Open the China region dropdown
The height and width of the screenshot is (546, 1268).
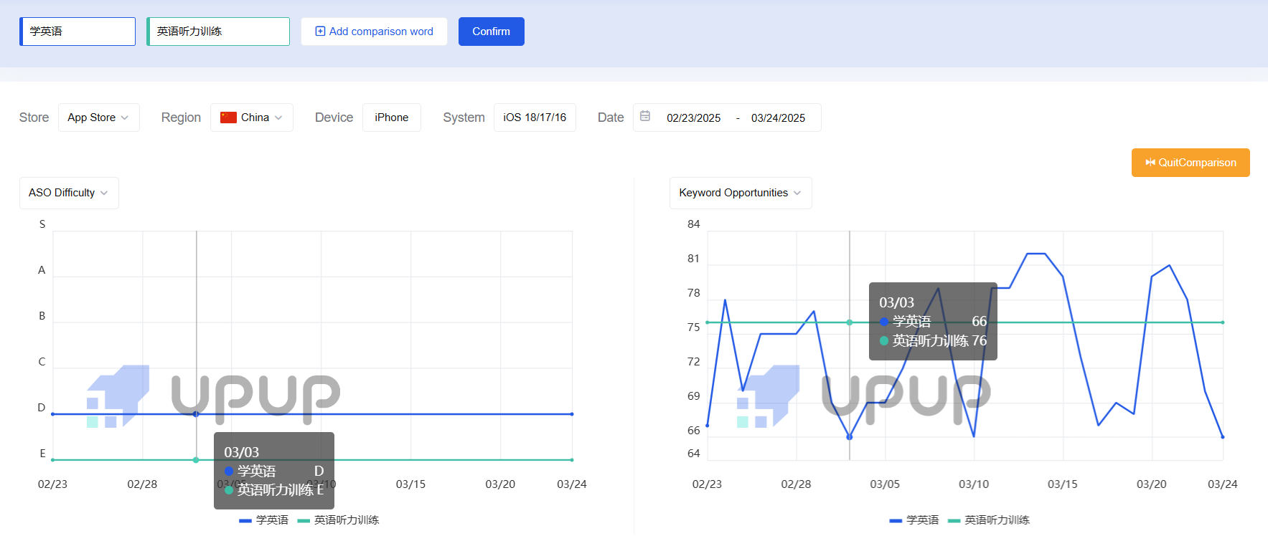pos(252,118)
